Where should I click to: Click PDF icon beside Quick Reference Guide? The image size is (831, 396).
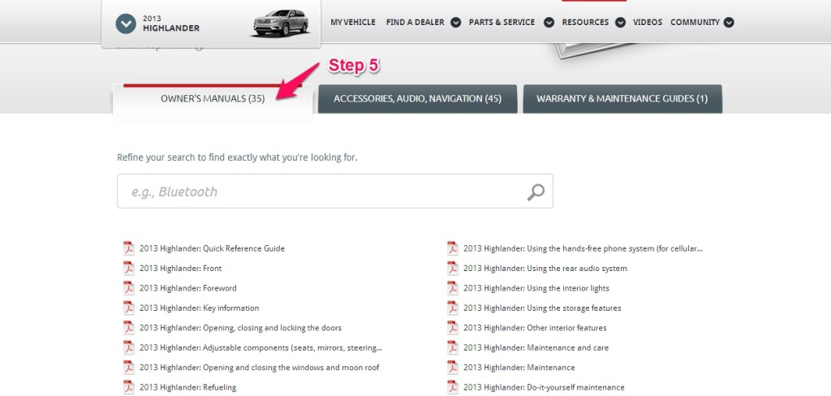(129, 248)
